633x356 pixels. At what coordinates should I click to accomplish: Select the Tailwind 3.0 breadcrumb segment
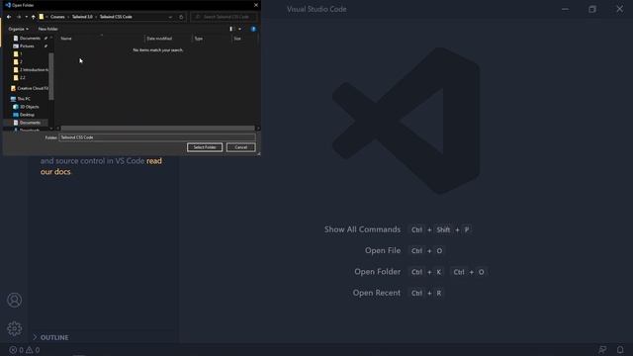82,17
